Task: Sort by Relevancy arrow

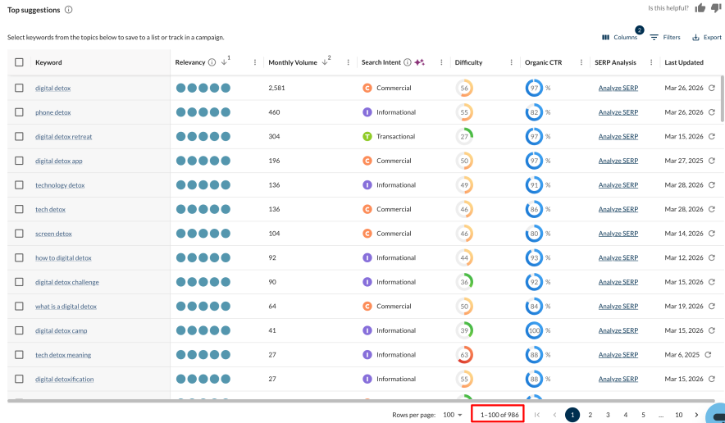Action: 224,62
